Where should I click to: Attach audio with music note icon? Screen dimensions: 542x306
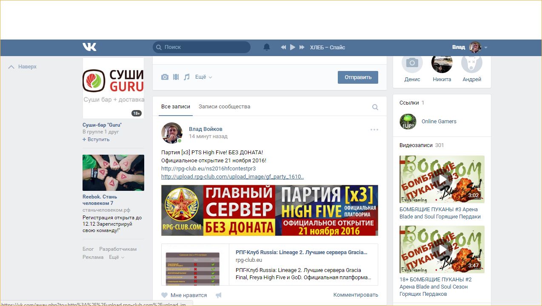coord(187,77)
